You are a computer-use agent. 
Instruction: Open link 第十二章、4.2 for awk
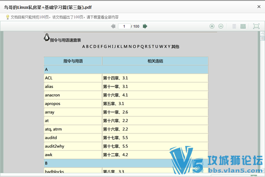[115, 155]
